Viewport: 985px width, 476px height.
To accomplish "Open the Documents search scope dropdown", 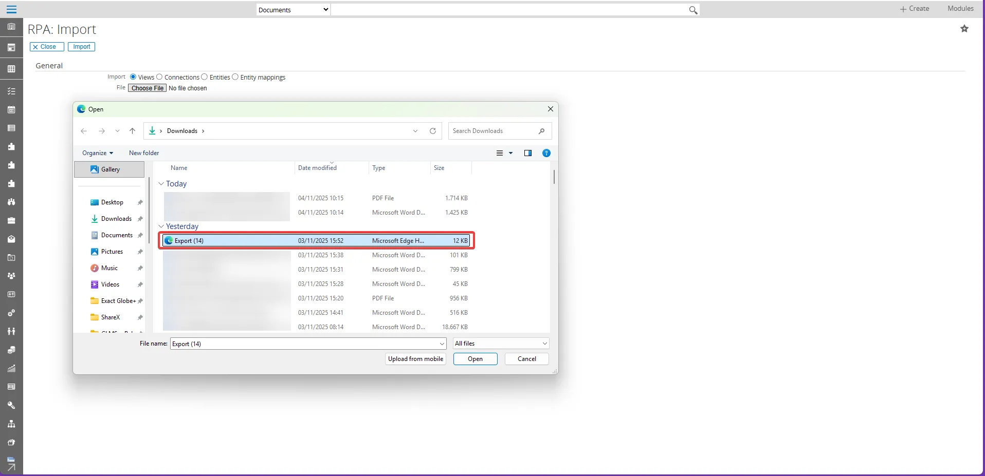I will coord(293,10).
